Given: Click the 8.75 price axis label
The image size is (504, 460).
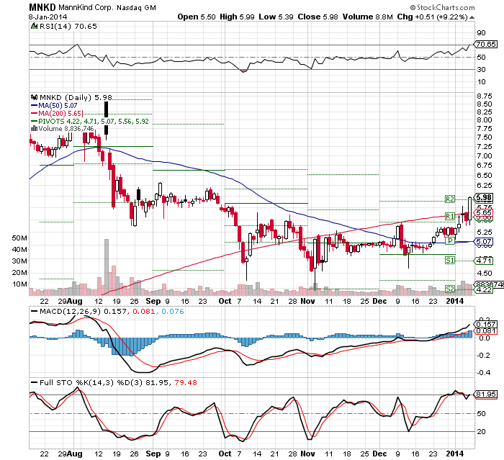Looking at the screenshot, I should click(485, 96).
